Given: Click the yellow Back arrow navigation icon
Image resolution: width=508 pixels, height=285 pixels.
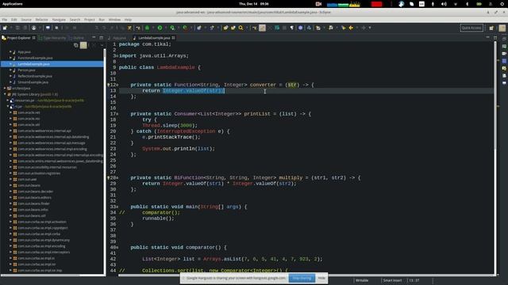Looking at the screenshot, I should (x=351, y=28).
